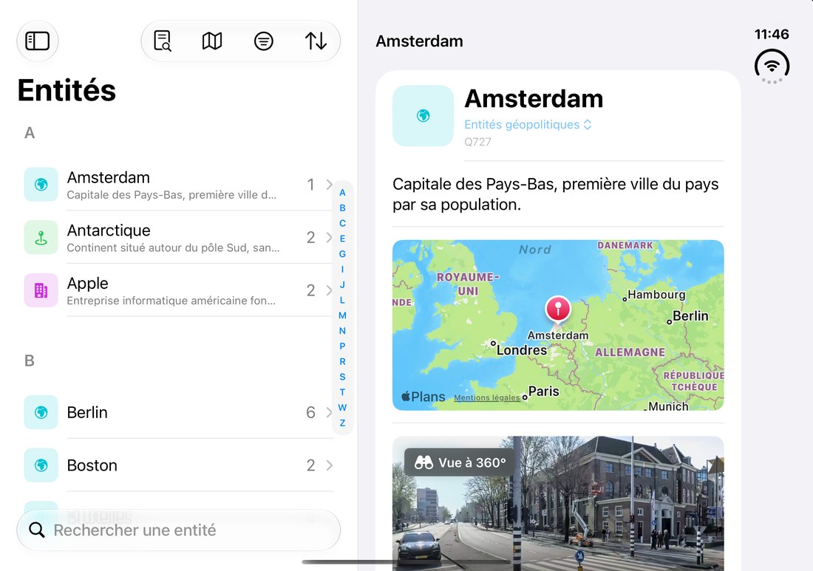Jump to index letter N
Image resolution: width=813 pixels, height=571 pixels.
pyautogui.click(x=342, y=331)
